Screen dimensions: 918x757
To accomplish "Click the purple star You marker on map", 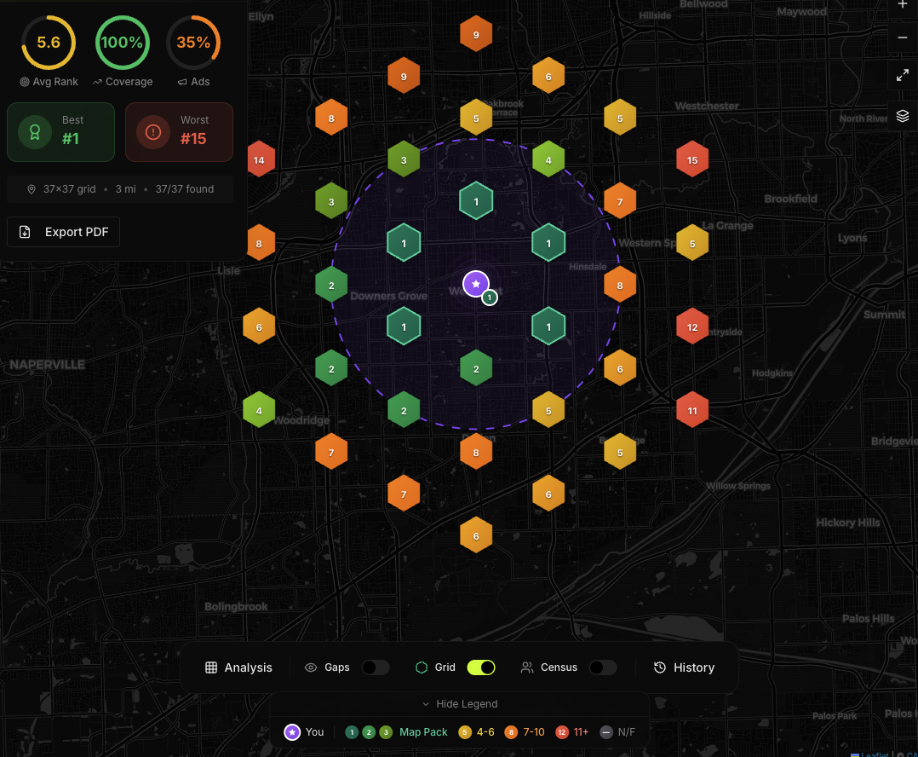I will 476,284.
